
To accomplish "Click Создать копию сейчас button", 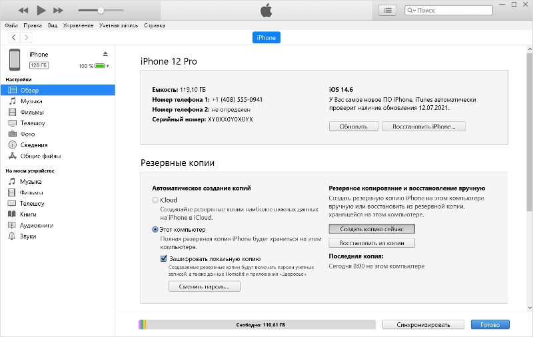I will (372, 229).
